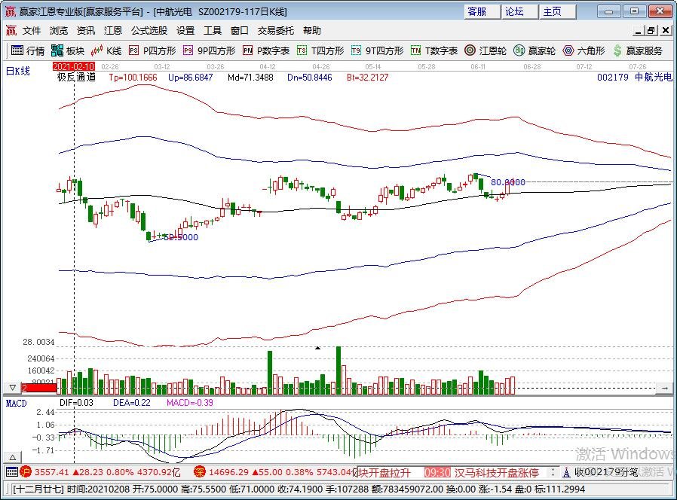Click the Bt=32.2127 value
677x500 pixels.
click(367, 78)
